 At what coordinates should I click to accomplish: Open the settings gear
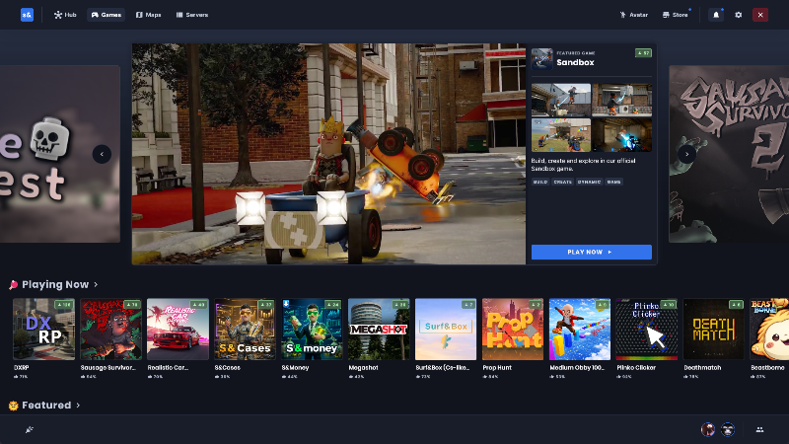(x=738, y=15)
